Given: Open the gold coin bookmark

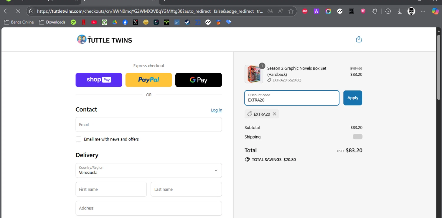Looking at the screenshot, I should [x=146, y=22].
